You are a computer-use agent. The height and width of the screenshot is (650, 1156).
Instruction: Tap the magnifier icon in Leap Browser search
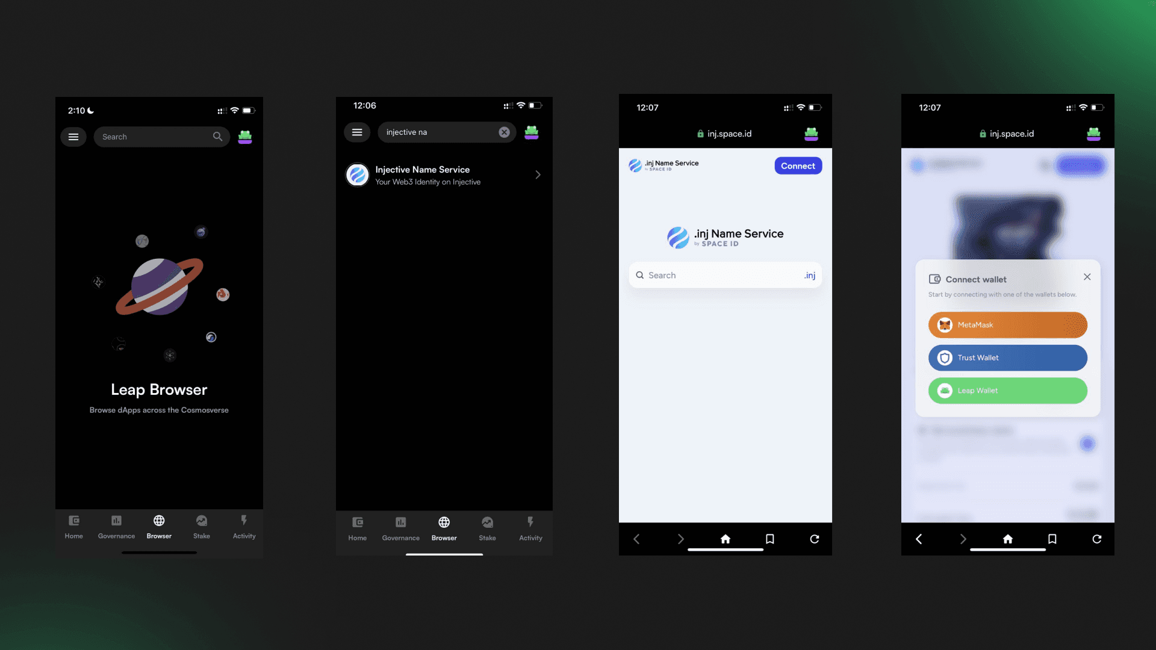coord(217,137)
